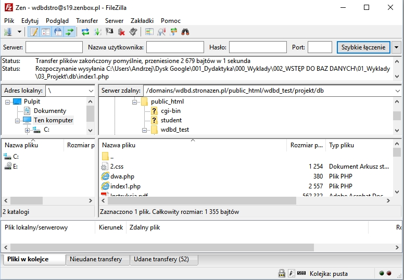Toggle the local directory tree view
Screen dimensions: 404x280
(46, 32)
